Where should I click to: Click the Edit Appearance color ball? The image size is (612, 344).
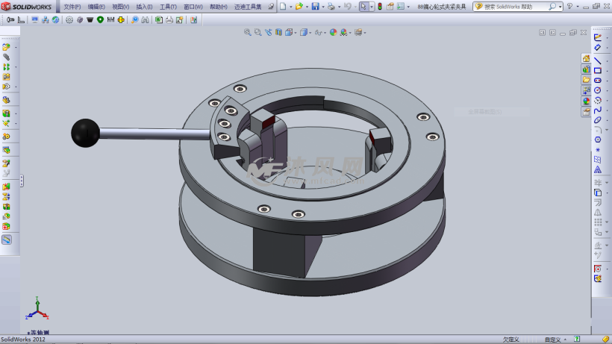pyautogui.click(x=333, y=32)
